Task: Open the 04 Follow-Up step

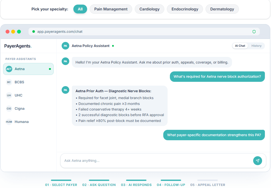Action: [171, 183]
